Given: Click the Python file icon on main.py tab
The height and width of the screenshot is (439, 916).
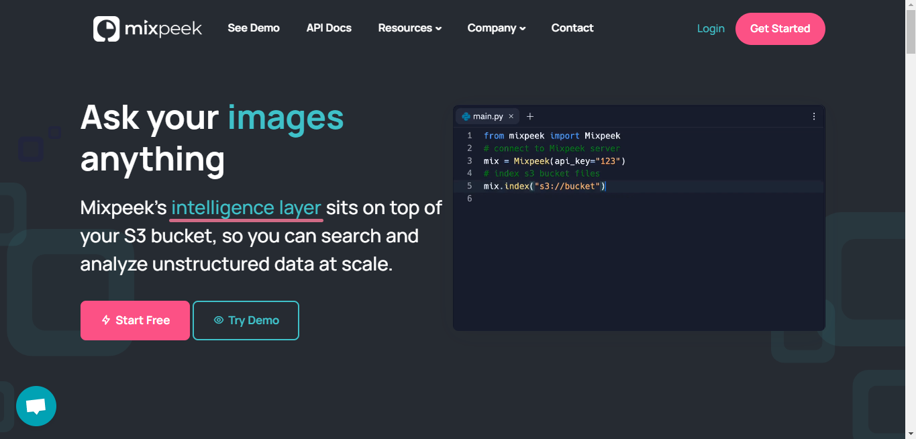Looking at the screenshot, I should point(466,116).
